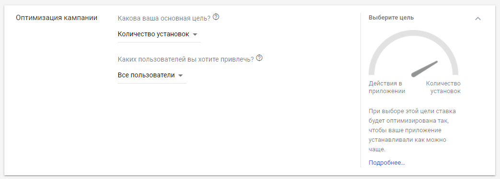The image size is (500, 179).
Task: Click the "Оптимизация кампании" section title
Action: pos(57,18)
